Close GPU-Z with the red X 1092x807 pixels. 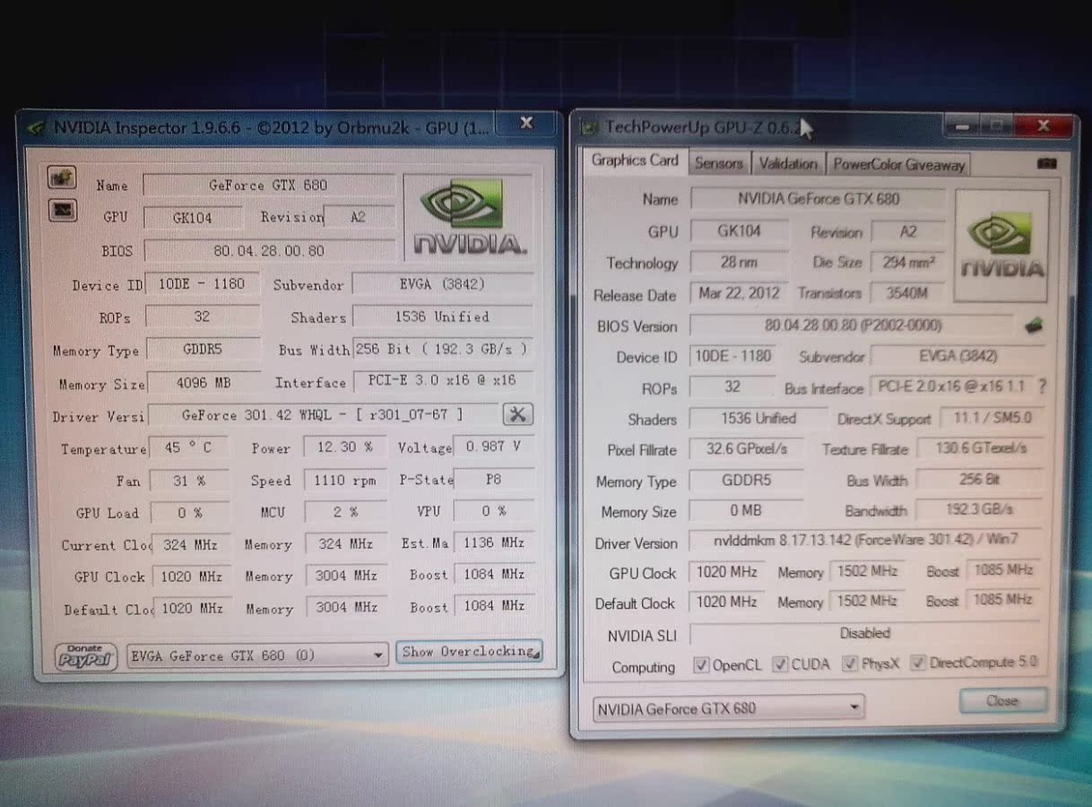[1043, 126]
